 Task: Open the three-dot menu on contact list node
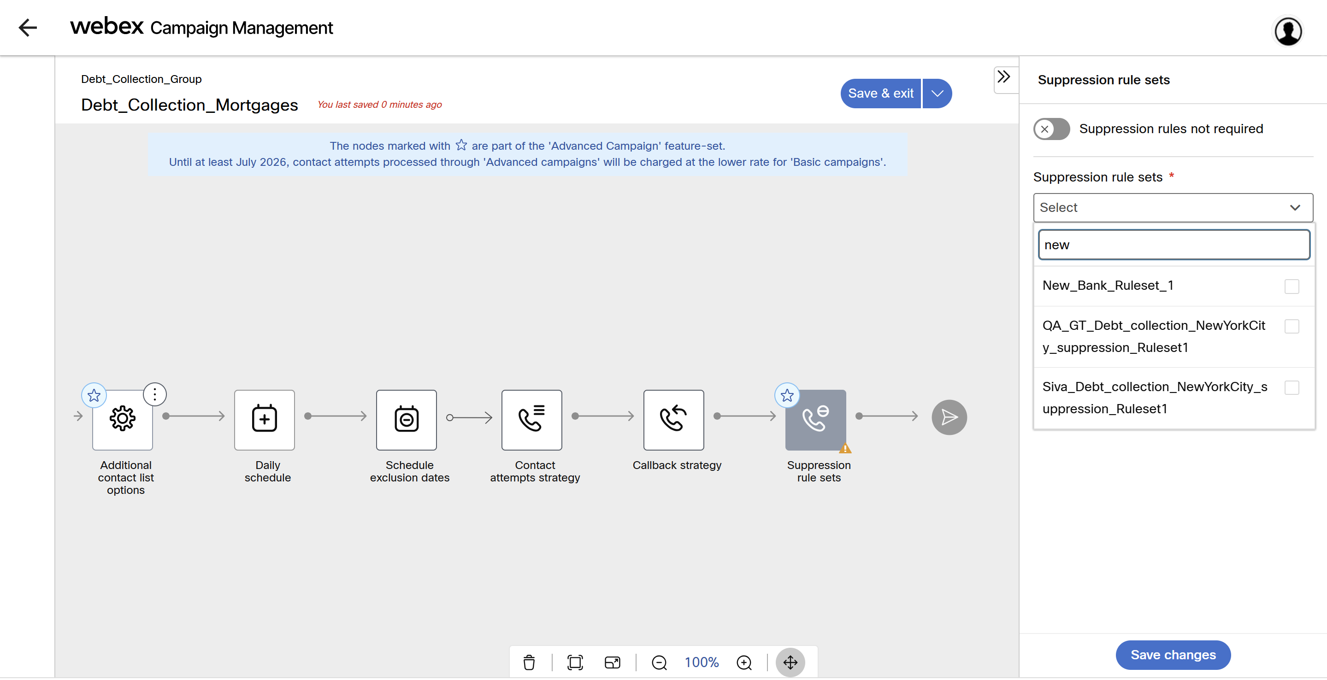tap(154, 395)
